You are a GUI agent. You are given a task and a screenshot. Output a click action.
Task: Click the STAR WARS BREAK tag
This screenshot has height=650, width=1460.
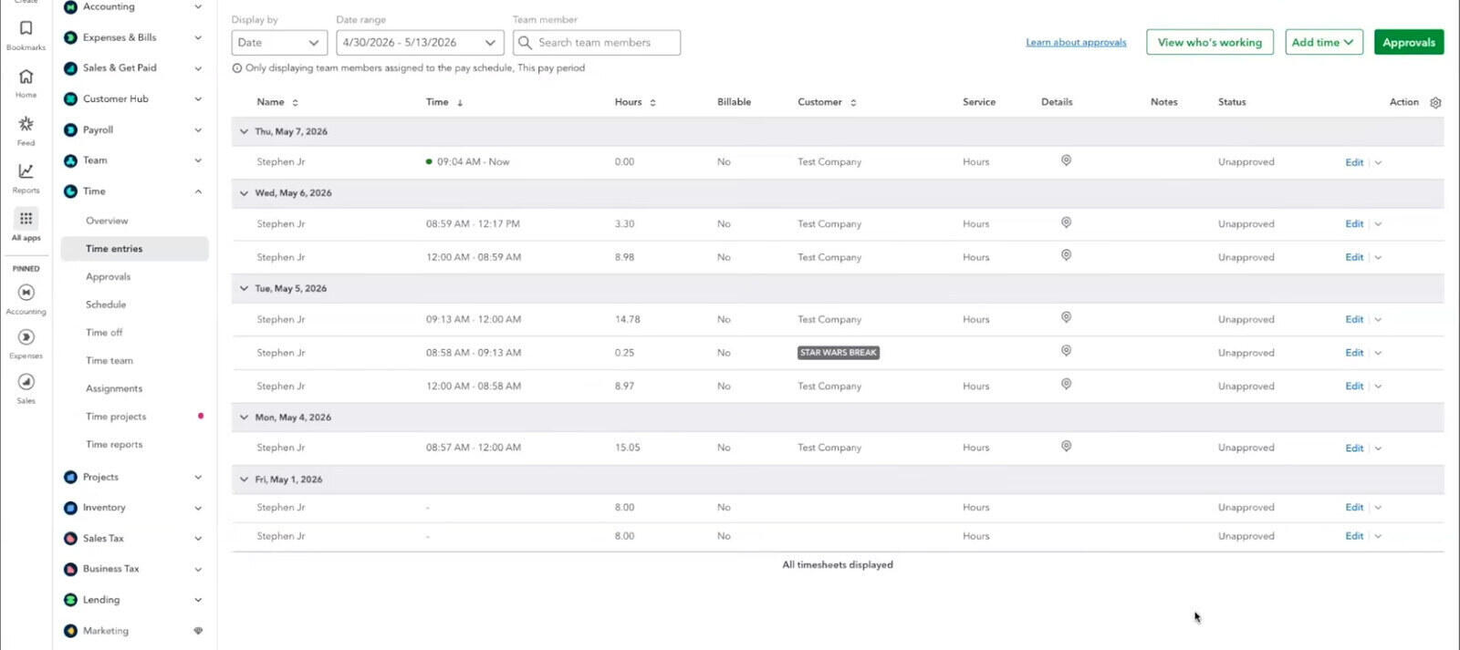(838, 353)
